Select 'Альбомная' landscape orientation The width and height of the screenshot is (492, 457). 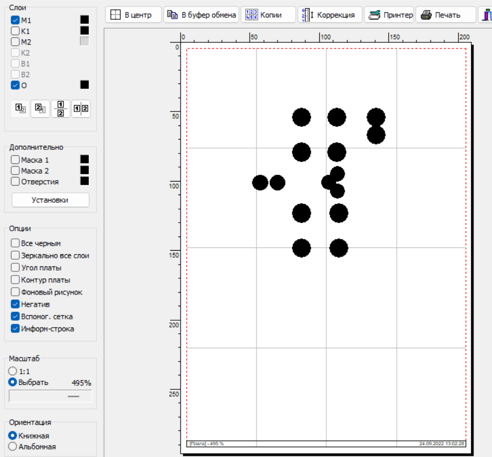13,446
